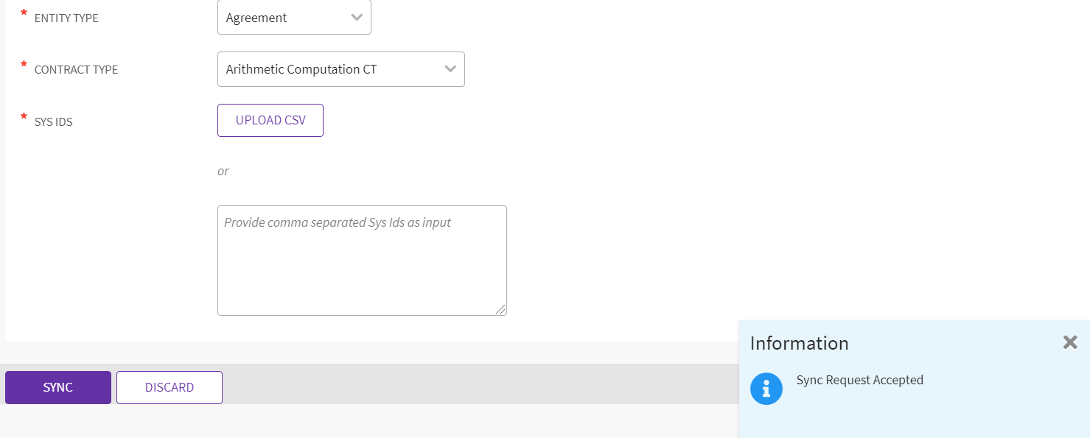1090x438 pixels.
Task: Click the "Information" notification heading
Action: tap(799, 343)
